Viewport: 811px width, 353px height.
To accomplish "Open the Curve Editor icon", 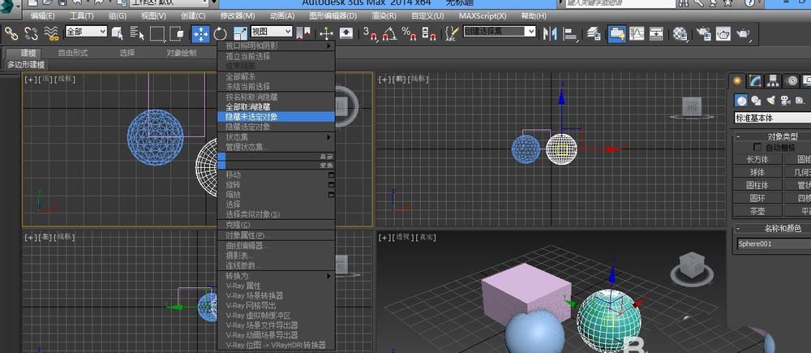I will 636,33.
